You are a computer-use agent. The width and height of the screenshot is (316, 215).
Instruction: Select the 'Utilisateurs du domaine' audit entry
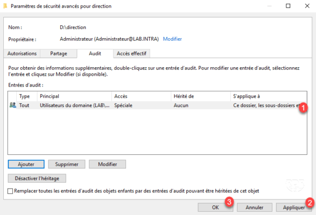click(x=157, y=105)
